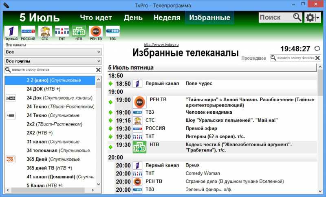Click the refresh icon beside the clock
Image resolution: width=326 pixels, height=197 pixels.
[317, 49]
